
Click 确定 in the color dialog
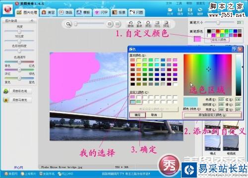pyautogui.click(x=137, y=115)
